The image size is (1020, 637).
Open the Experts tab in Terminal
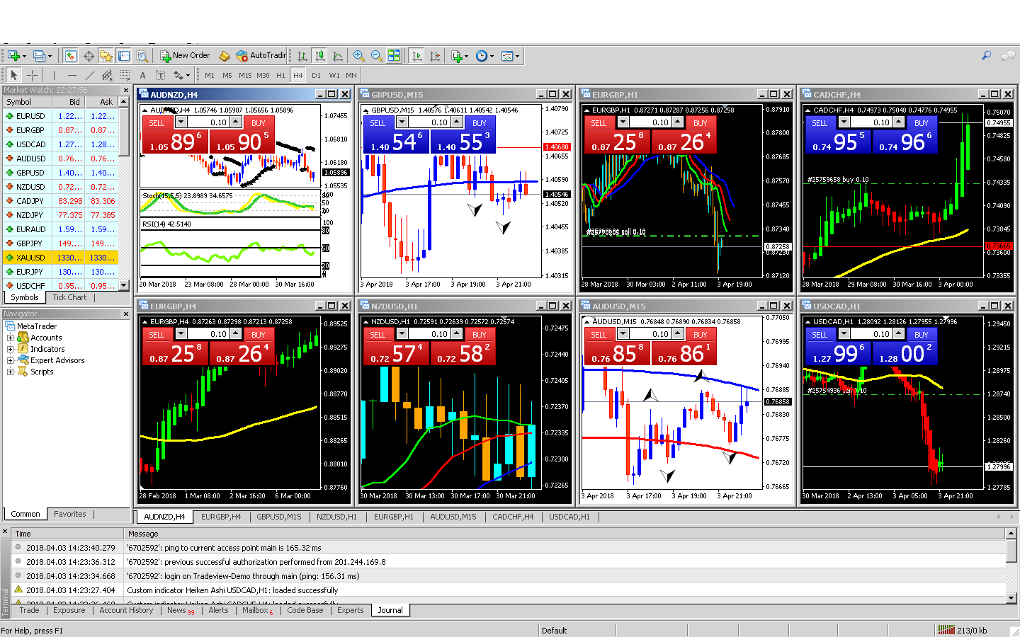coord(350,610)
